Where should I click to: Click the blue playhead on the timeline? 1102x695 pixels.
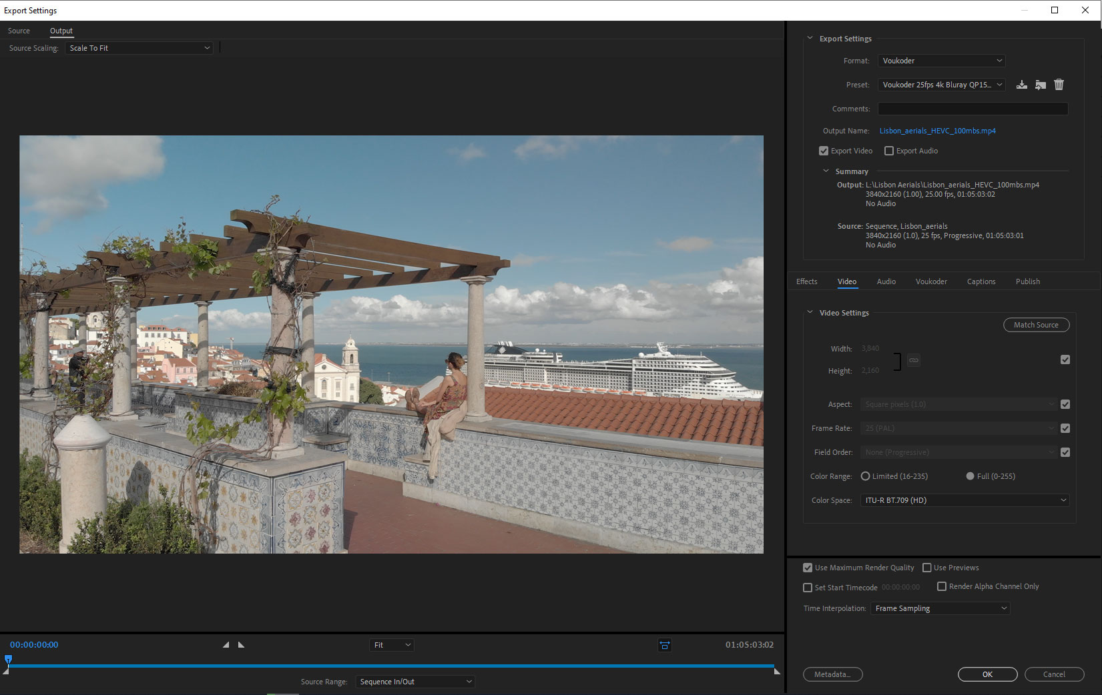click(x=8, y=660)
